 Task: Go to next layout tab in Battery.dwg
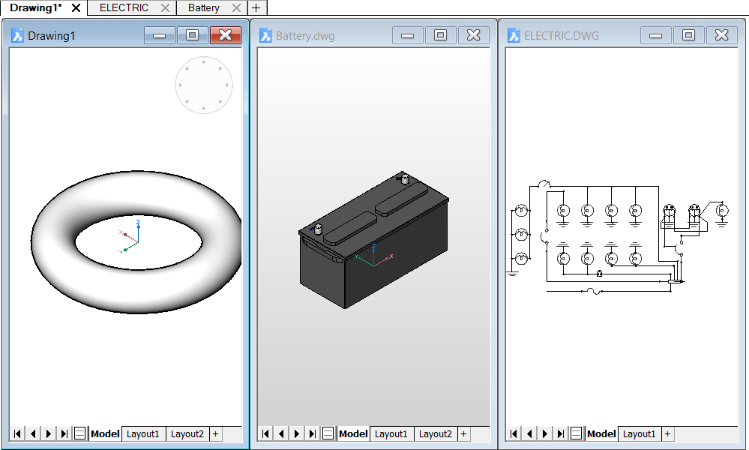[297, 433]
